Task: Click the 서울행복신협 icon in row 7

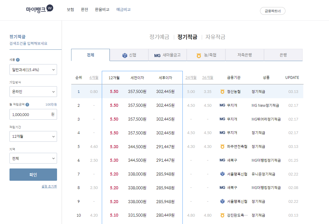Action: 222,174
